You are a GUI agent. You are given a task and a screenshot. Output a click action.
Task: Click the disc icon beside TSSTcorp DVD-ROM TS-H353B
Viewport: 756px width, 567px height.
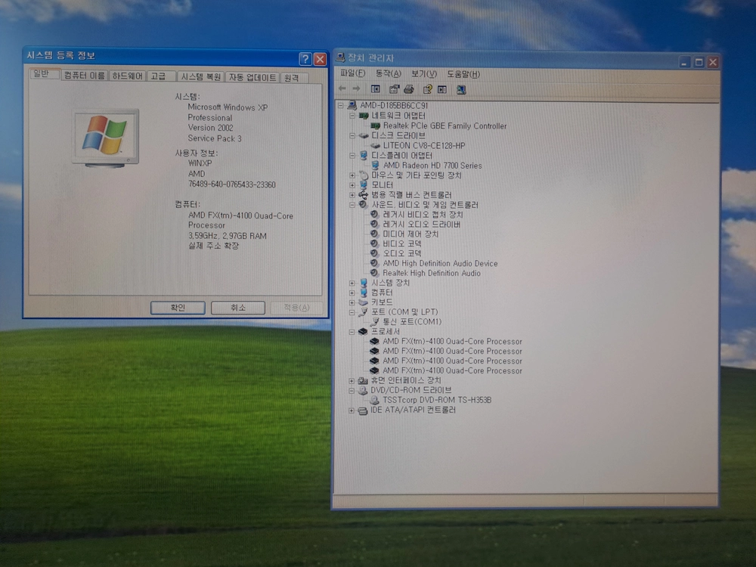[x=374, y=400]
